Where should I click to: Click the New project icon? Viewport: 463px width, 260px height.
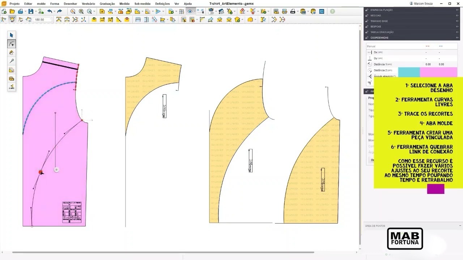[x=4, y=12]
